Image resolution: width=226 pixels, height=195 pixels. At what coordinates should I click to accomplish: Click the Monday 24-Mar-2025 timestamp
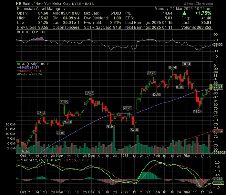pyautogui.click(x=183, y=9)
